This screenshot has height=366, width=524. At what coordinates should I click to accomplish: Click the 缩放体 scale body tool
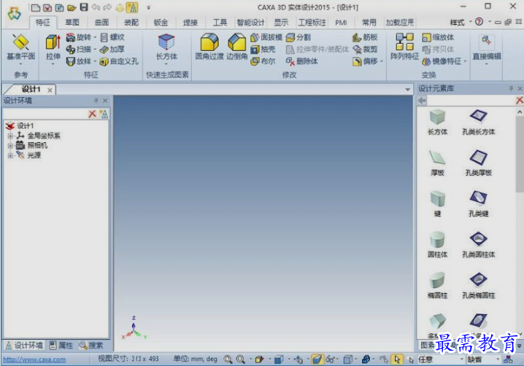point(438,37)
